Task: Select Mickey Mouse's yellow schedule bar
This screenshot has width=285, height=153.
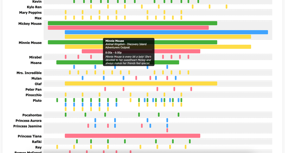Action: click(x=158, y=37)
